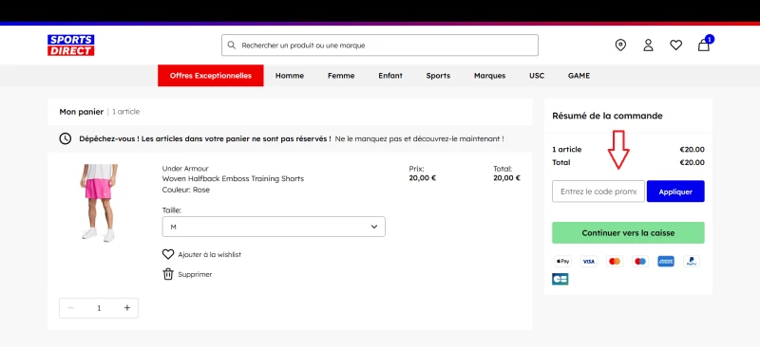This screenshot has height=347, width=760.
Task: Open the Homme menu
Action: [x=290, y=76]
